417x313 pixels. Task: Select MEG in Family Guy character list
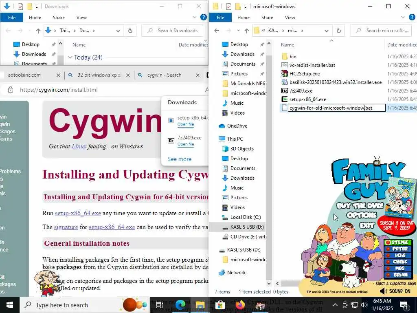click(397, 268)
